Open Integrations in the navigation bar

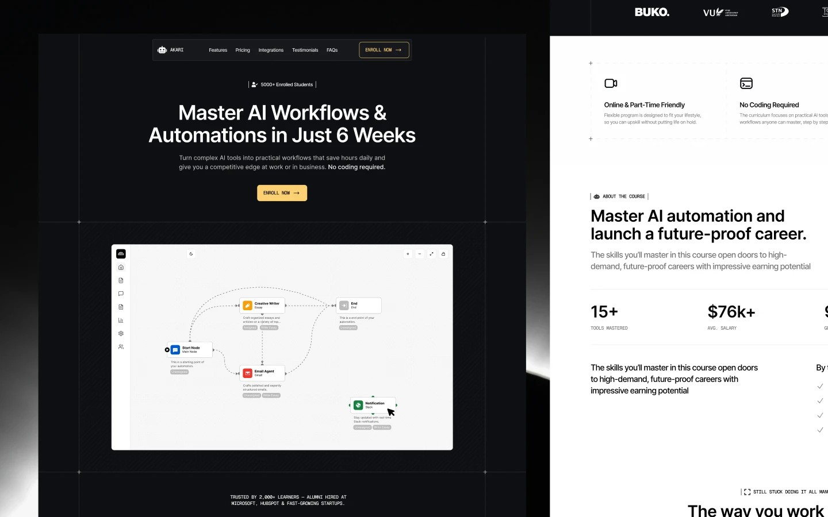pos(271,50)
